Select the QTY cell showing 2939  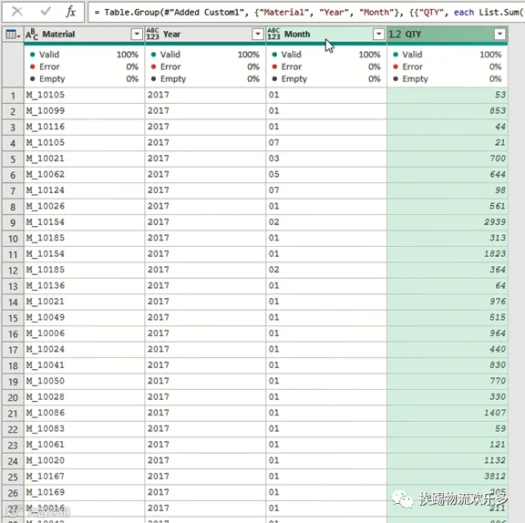click(448, 222)
